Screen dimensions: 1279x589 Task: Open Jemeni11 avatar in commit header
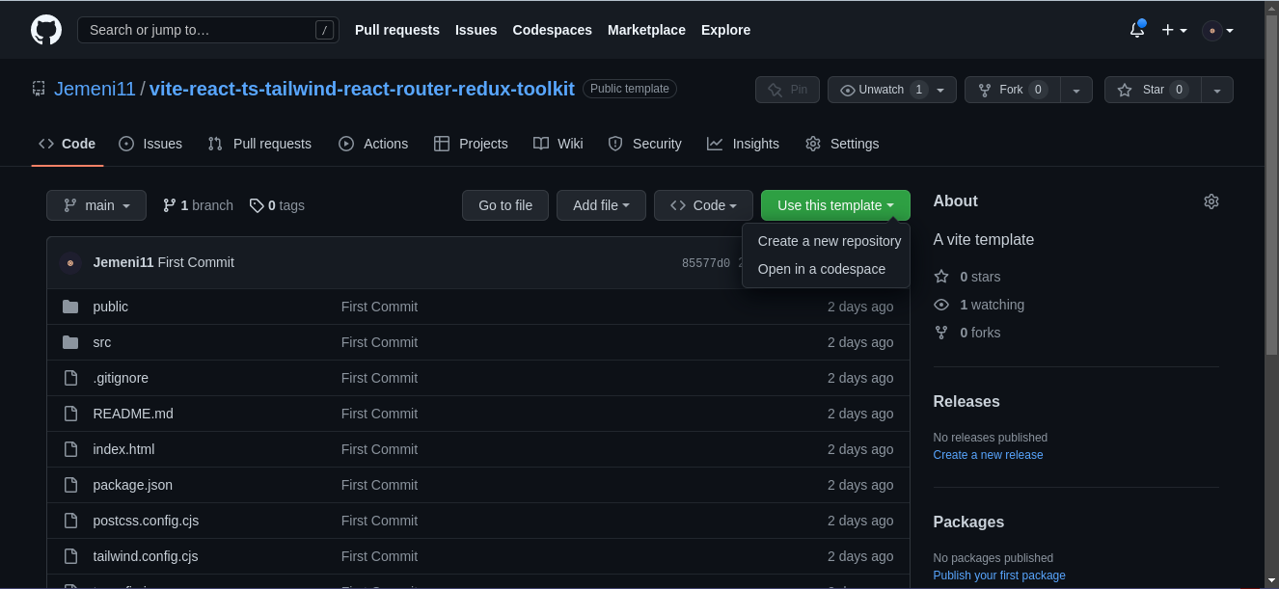pyautogui.click(x=70, y=262)
